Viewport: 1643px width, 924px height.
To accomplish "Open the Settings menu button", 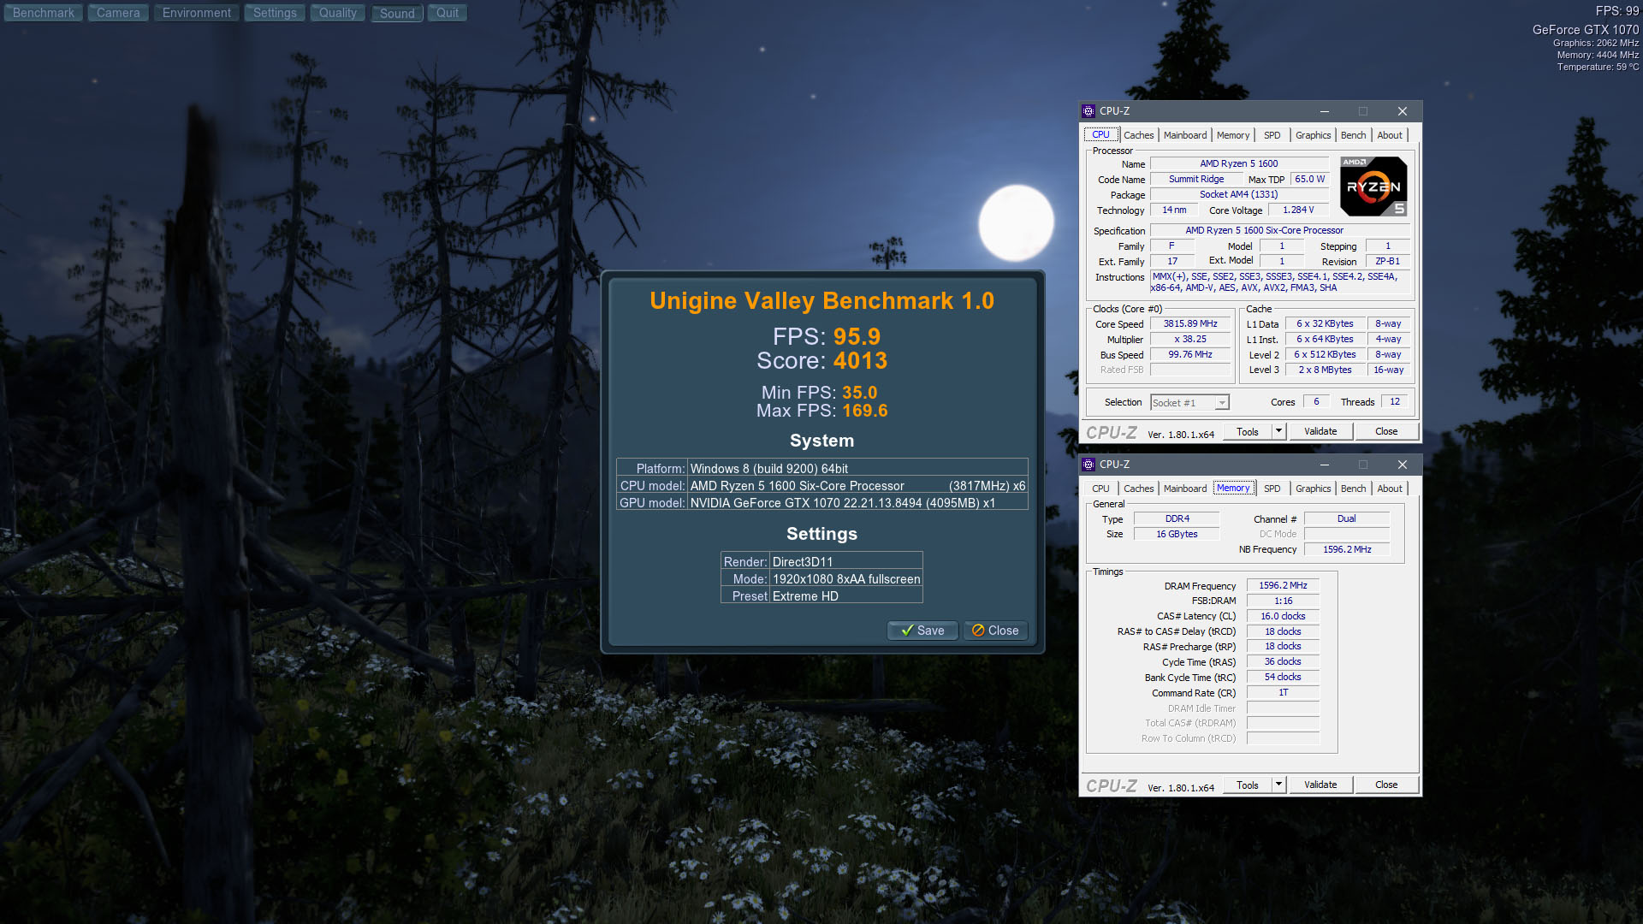I will [275, 13].
